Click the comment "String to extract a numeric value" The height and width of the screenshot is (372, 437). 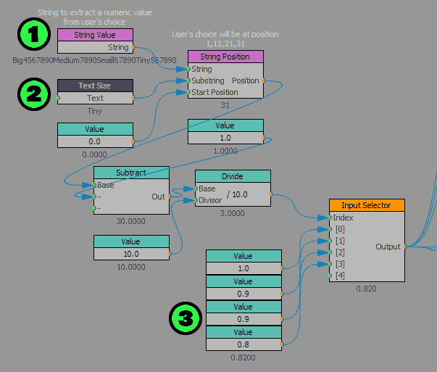[x=95, y=12]
